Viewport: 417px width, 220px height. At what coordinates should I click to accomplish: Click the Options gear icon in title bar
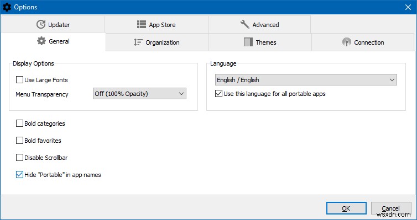(7, 7)
